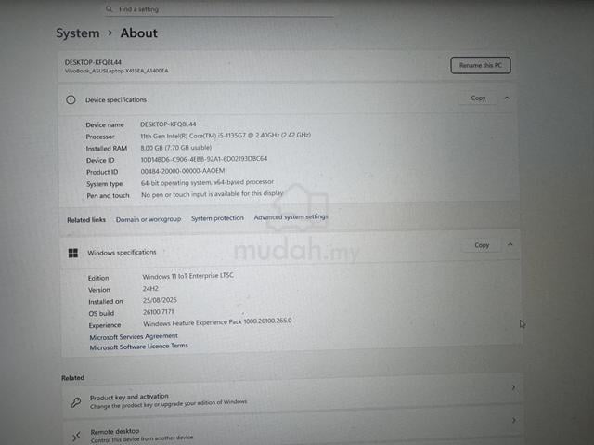
Task: Select the Pen and touch value text
Action: [213, 194]
